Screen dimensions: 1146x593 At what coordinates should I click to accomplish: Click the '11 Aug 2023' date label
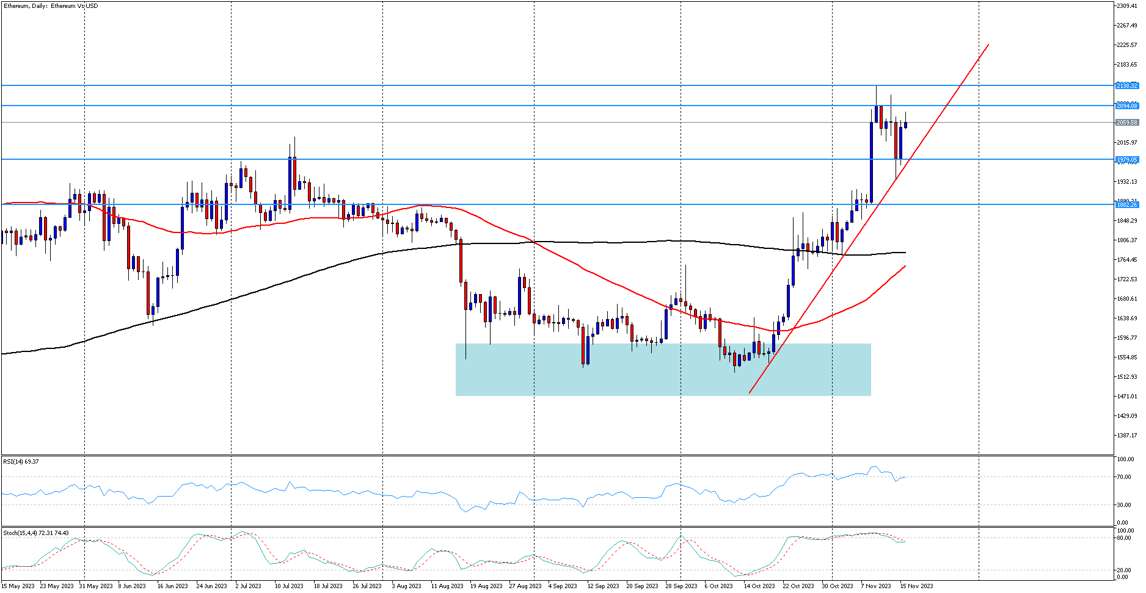point(447,586)
